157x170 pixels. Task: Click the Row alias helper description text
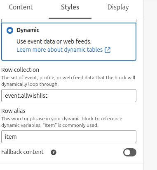pyautogui.click(x=62, y=122)
